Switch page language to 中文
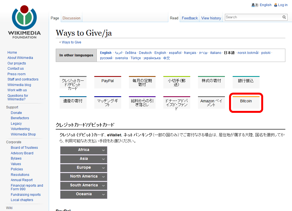Image resolution: width=292 pixels, height=211 pixels. pos(166,58)
